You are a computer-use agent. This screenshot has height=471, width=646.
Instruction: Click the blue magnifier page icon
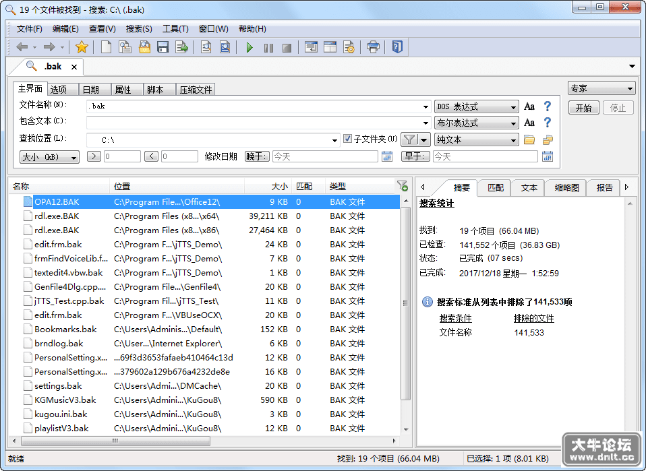225,47
